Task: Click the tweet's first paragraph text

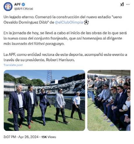Action: click(x=63, y=20)
